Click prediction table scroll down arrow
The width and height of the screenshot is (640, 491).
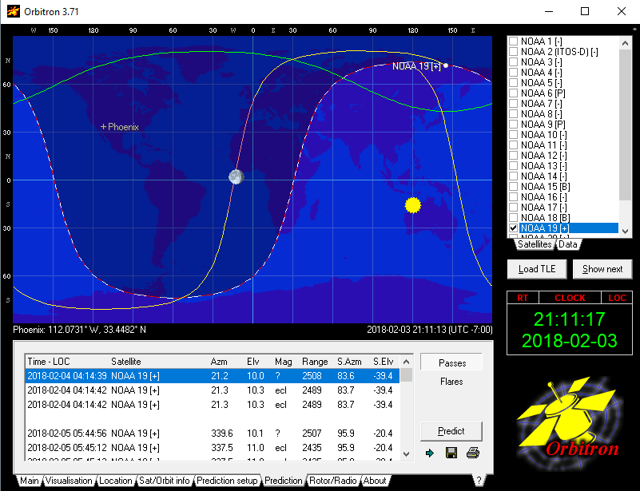coord(406,454)
